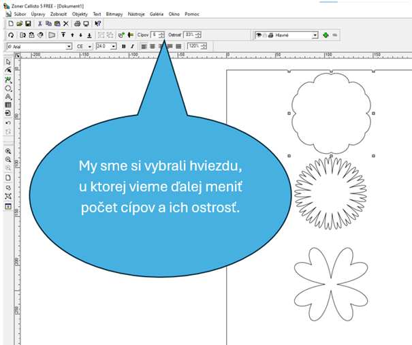
Task: Click the rotate object icon
Action: click(x=11, y=35)
